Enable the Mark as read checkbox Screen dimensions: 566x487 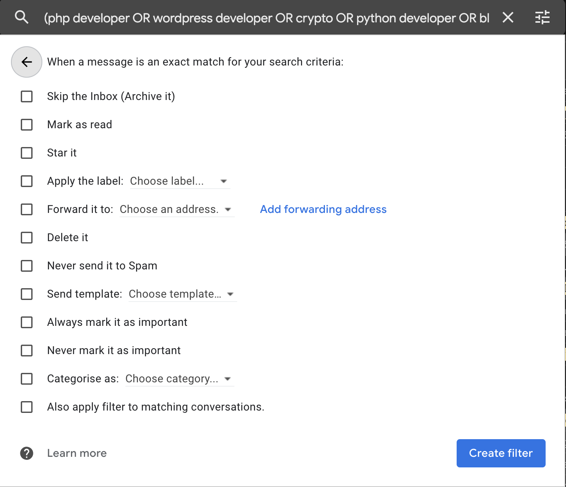click(x=27, y=125)
